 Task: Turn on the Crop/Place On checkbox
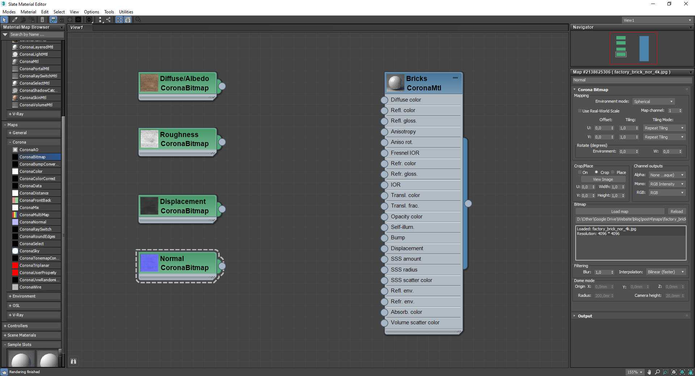580,172
